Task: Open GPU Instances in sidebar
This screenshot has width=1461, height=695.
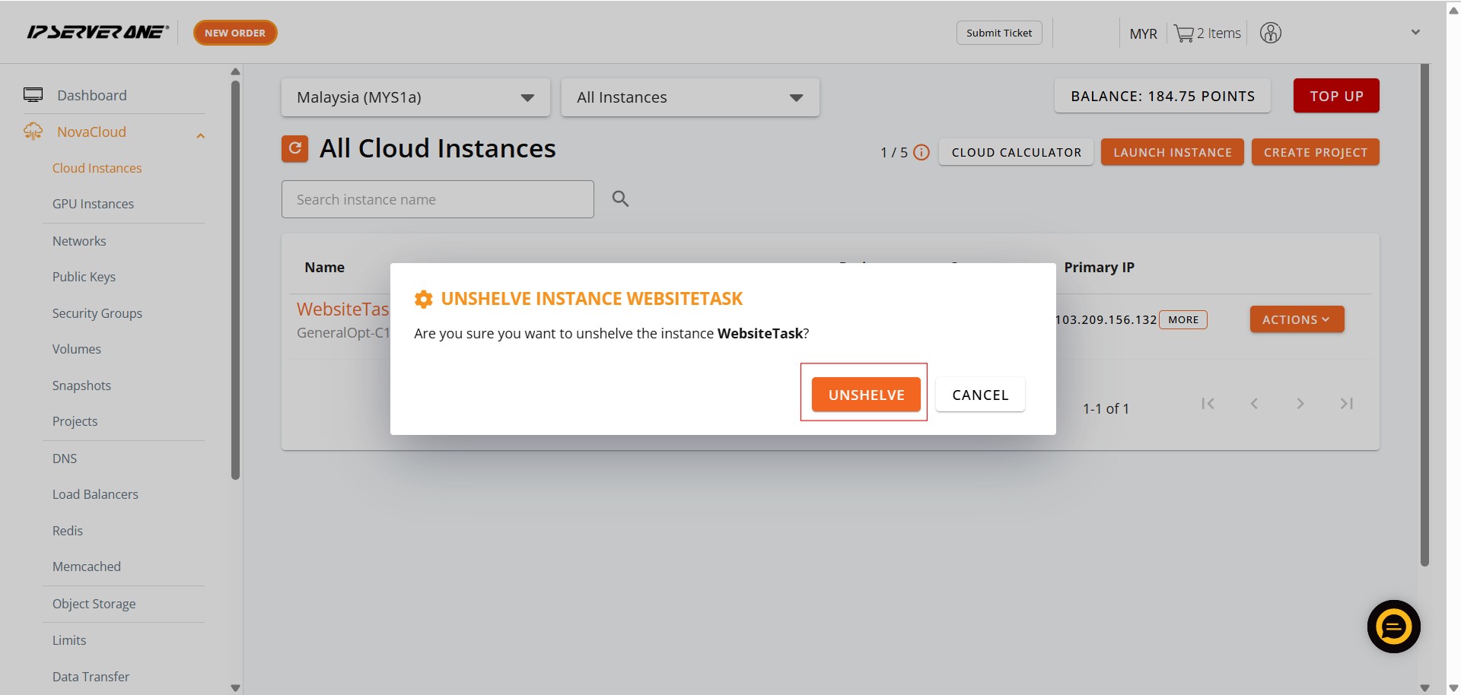Action: 93,204
